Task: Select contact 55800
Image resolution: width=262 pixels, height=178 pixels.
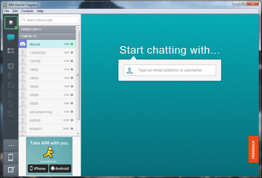Action: [x=47, y=104]
